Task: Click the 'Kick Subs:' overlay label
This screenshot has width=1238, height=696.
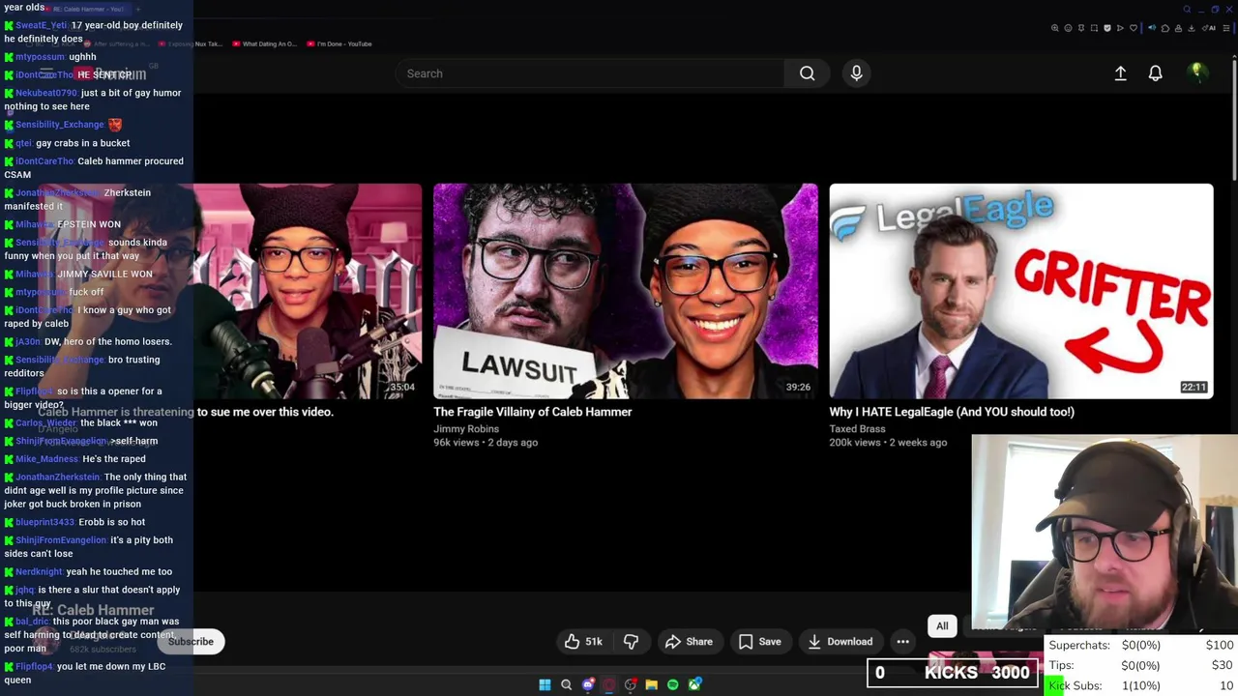Action: click(x=1075, y=685)
